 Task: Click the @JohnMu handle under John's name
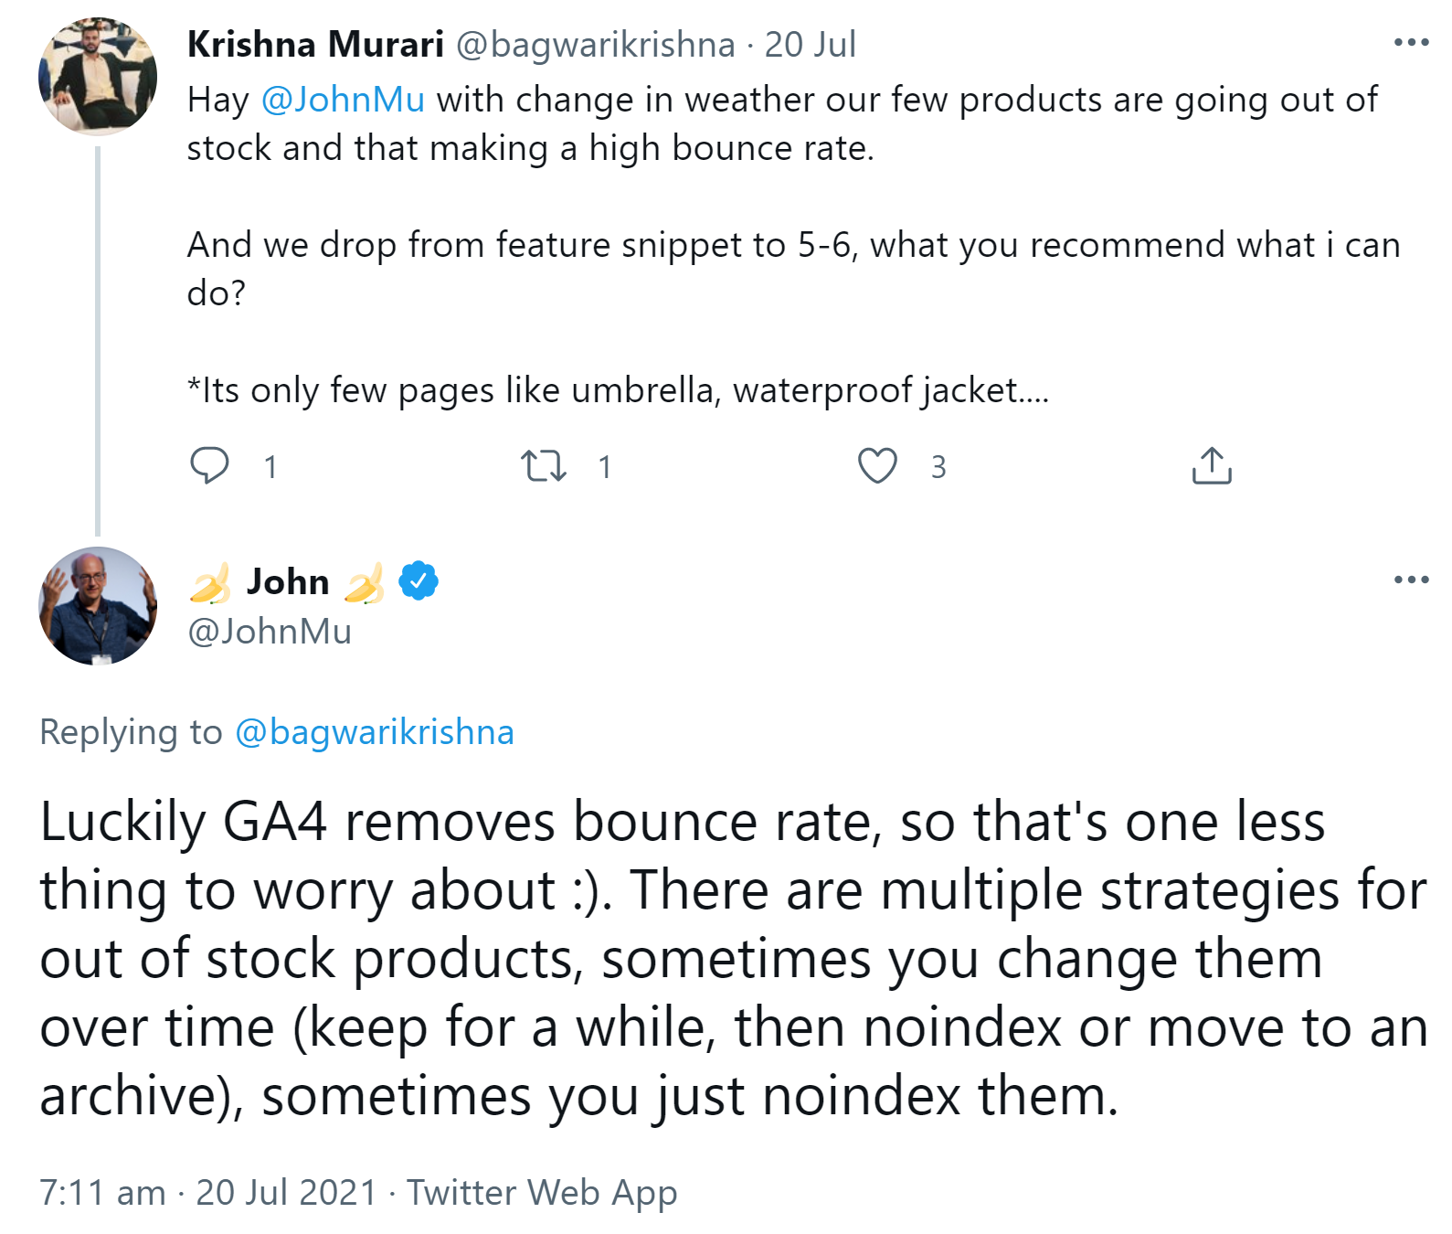tap(270, 632)
